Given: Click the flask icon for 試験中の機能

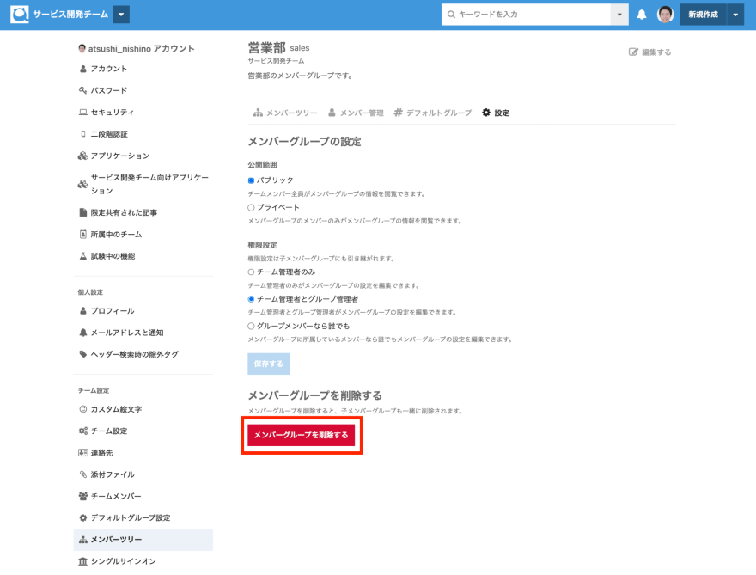Looking at the screenshot, I should [x=83, y=255].
